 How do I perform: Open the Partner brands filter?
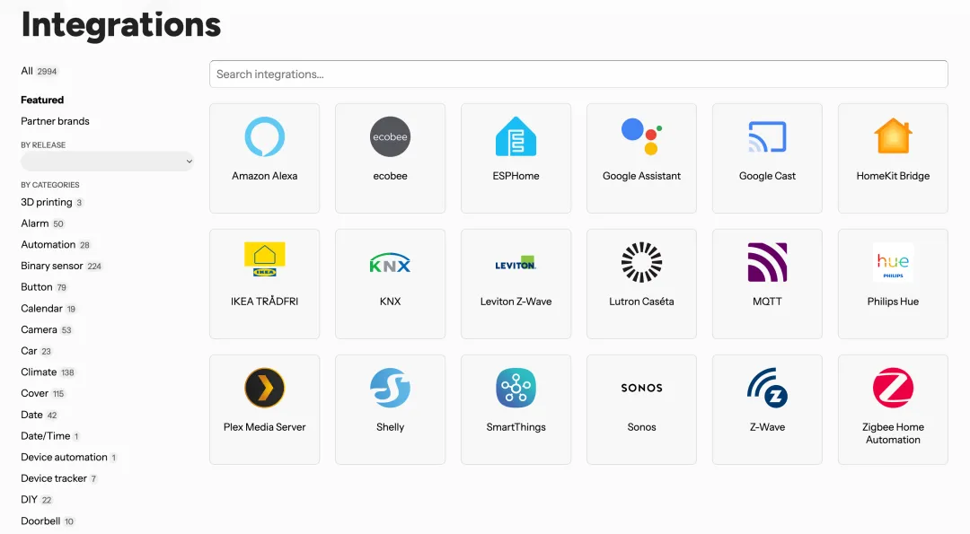55,121
